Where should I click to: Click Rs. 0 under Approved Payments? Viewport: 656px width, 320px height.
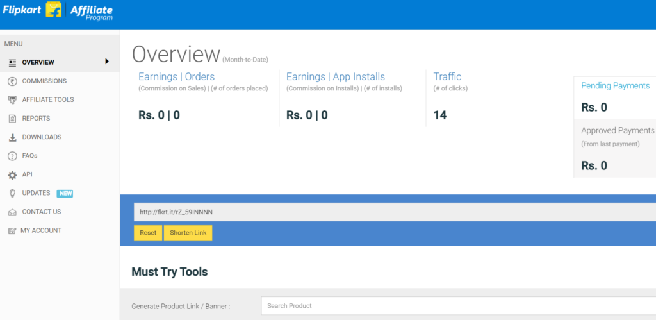coord(594,166)
